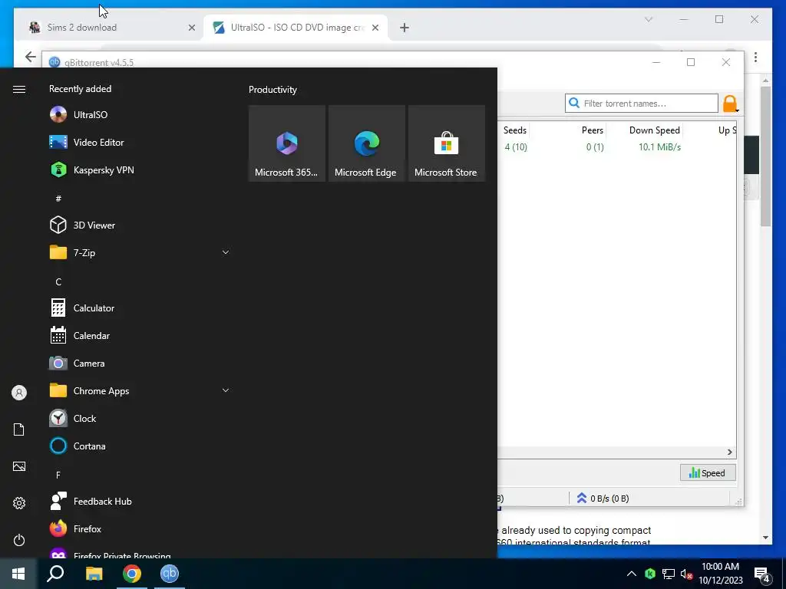Open Settings gear in Start menu
786x589 pixels.
pyautogui.click(x=19, y=503)
